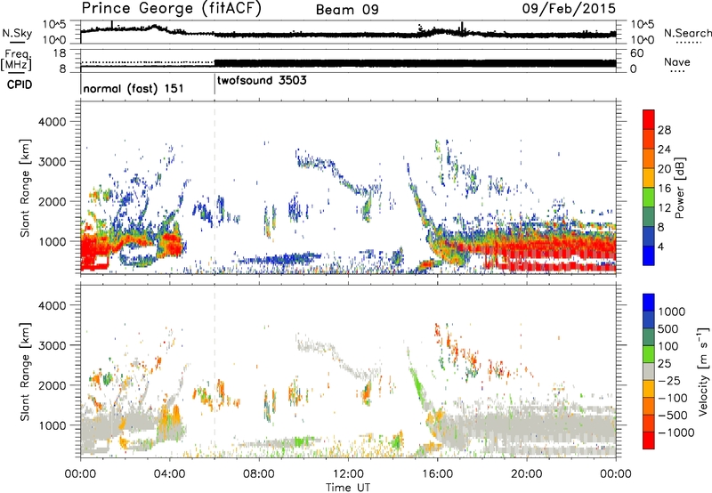Click the date label '09/Feb/2015'
712x493 pixels.
pyautogui.click(x=569, y=8)
